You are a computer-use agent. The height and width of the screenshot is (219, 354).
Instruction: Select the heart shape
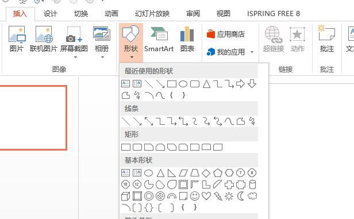pos(206,196)
